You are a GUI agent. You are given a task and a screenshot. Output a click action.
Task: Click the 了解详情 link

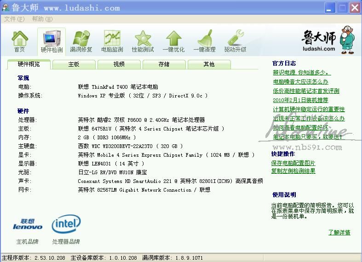click(x=339, y=233)
